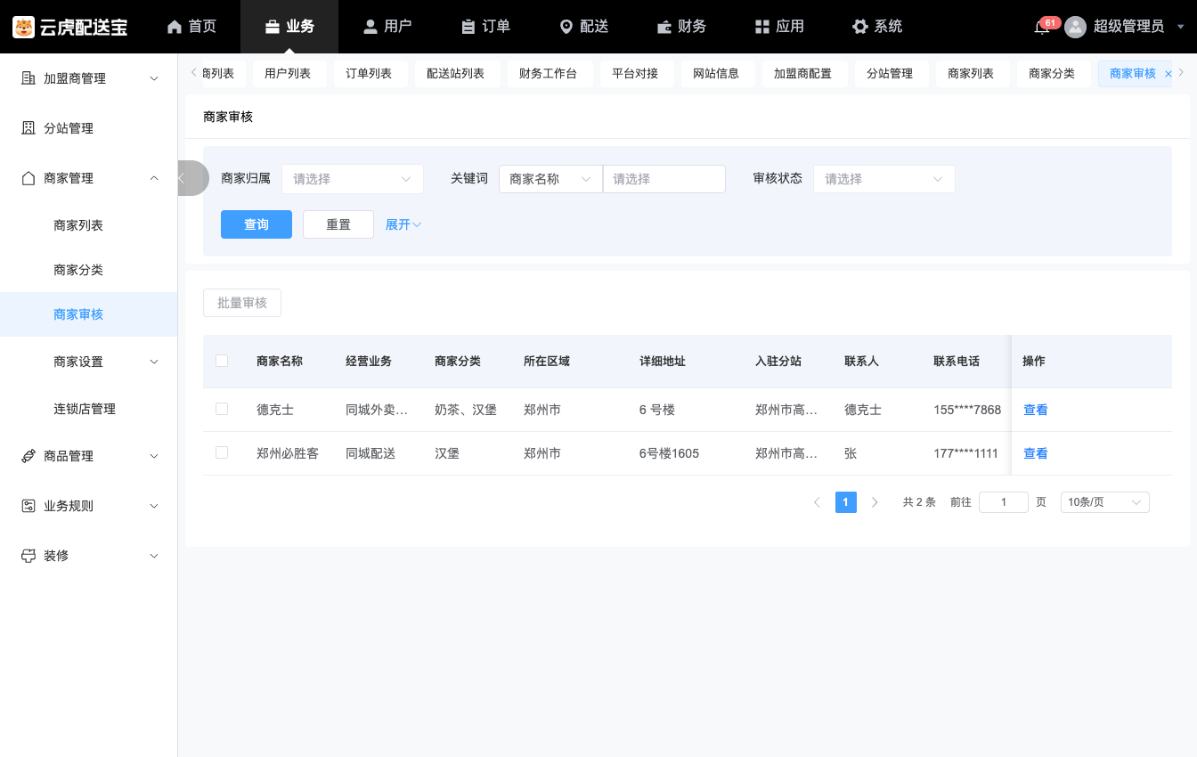Open the 财务 top menu
Viewport: 1197px width, 757px height.
pyautogui.click(x=681, y=27)
